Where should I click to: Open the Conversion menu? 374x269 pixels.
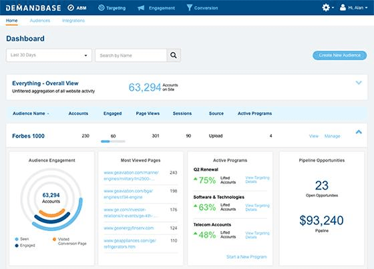point(206,8)
